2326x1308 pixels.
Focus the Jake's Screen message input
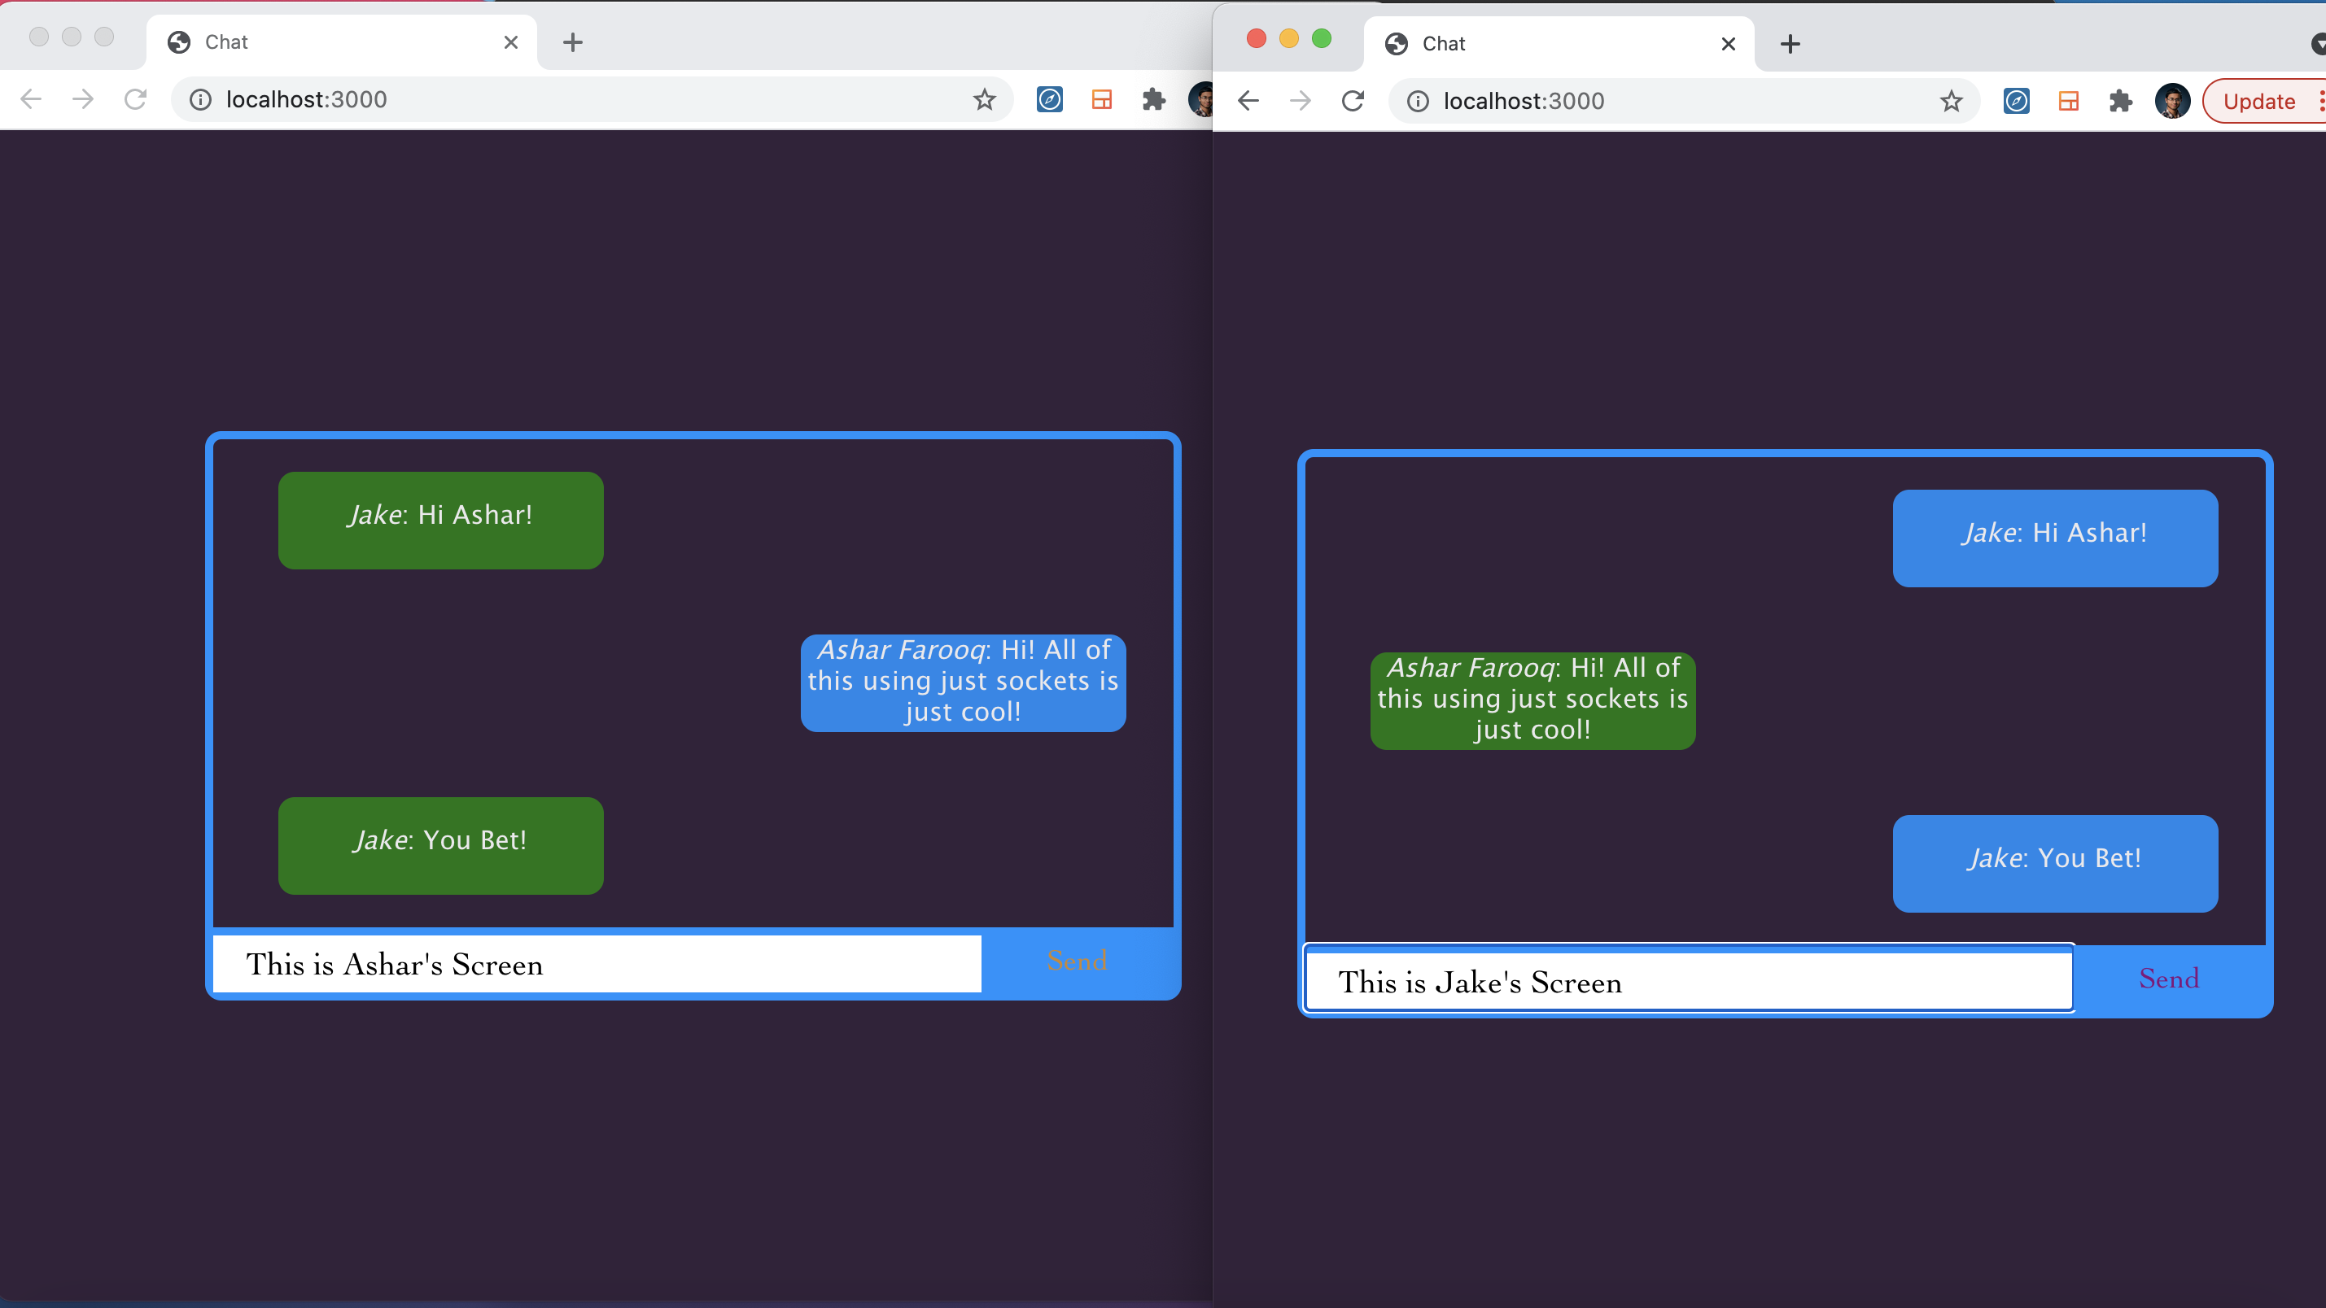[1689, 982]
